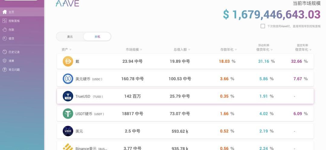Open the 存款 sidebar link
The image size is (326, 150).
coord(11,30)
